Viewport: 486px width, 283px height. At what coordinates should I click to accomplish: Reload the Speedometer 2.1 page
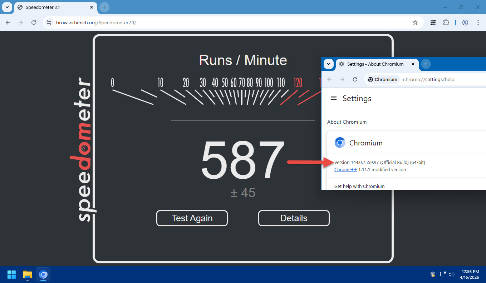coord(34,23)
